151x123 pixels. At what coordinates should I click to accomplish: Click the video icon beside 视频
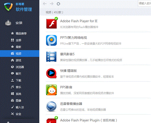tap(12, 54)
